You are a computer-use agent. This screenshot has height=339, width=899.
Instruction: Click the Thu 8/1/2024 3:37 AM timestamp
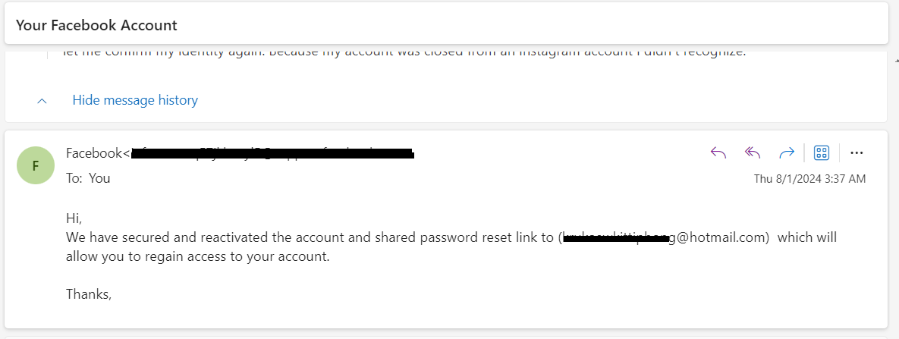(809, 179)
